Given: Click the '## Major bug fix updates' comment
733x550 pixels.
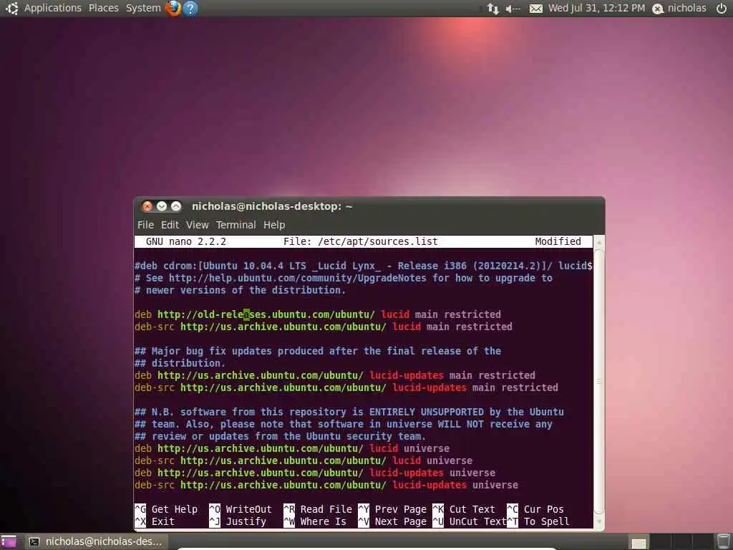Looking at the screenshot, I should click(x=317, y=351).
